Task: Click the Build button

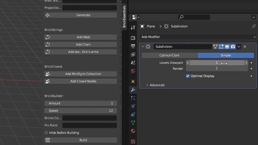Action: (81, 140)
